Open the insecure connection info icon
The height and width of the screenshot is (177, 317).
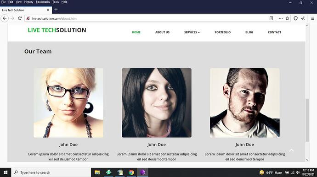28,18
